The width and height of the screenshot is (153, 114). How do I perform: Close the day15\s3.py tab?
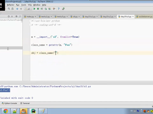coord(133,17)
